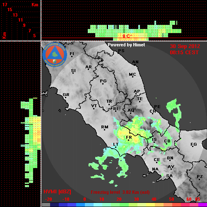Select the SI city label
Image resolution: width=207 pixels, height=207 pixels.
[x=73, y=71]
